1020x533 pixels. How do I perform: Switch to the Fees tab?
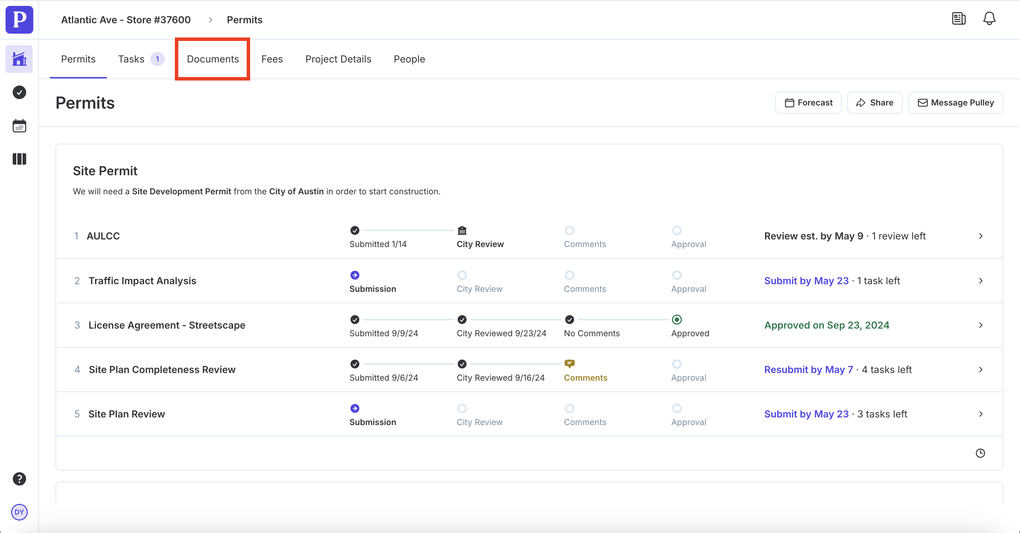(x=272, y=59)
